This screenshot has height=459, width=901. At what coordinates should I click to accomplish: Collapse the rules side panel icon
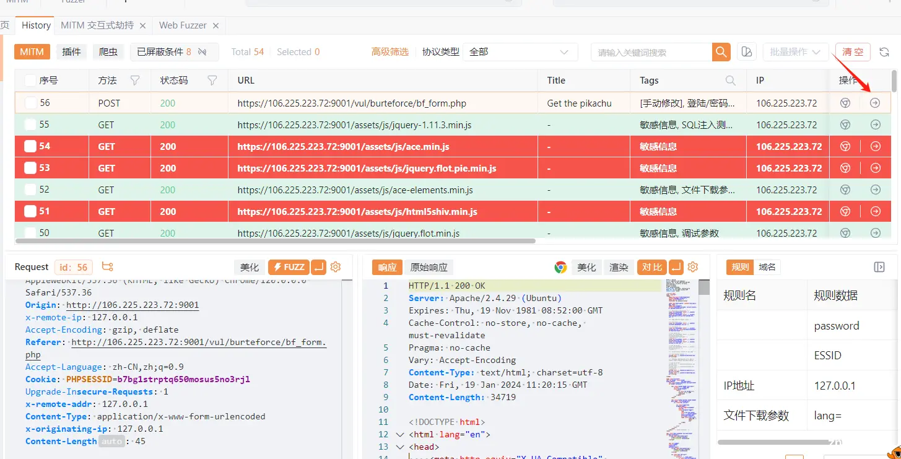[879, 267]
